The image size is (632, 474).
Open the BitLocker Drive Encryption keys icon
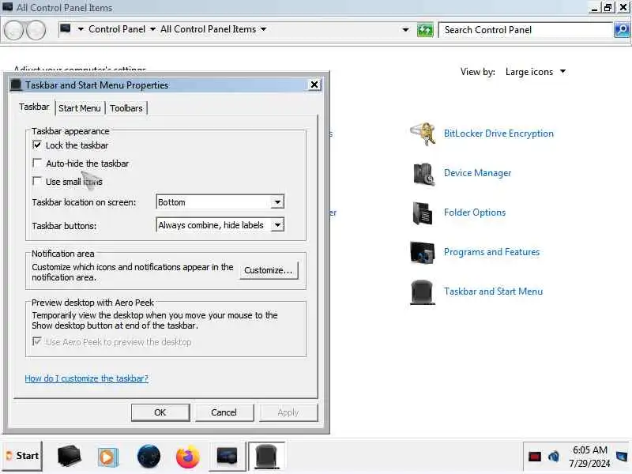(x=423, y=134)
